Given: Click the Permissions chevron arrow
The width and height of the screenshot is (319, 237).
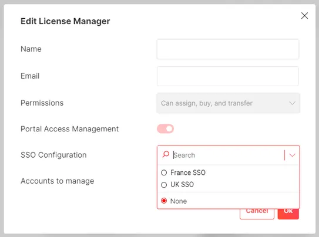Looking at the screenshot, I should click(292, 103).
